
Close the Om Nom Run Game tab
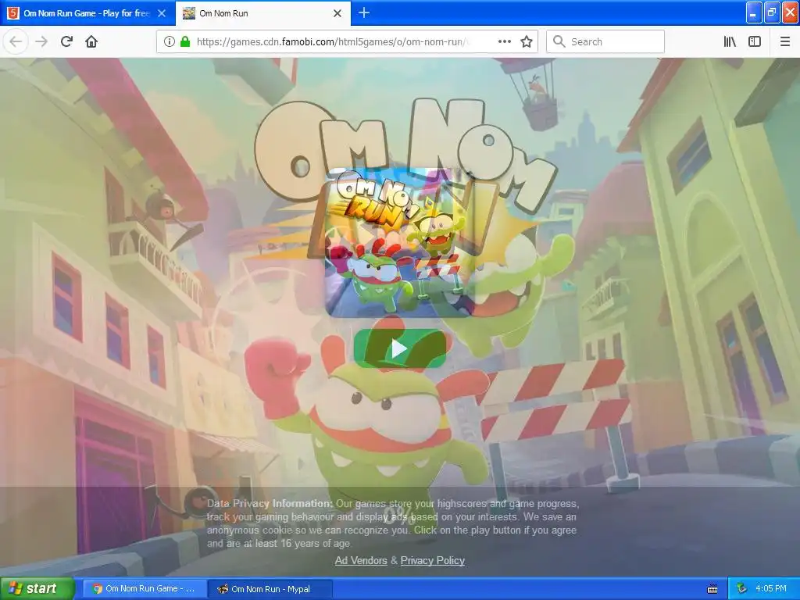click(161, 13)
